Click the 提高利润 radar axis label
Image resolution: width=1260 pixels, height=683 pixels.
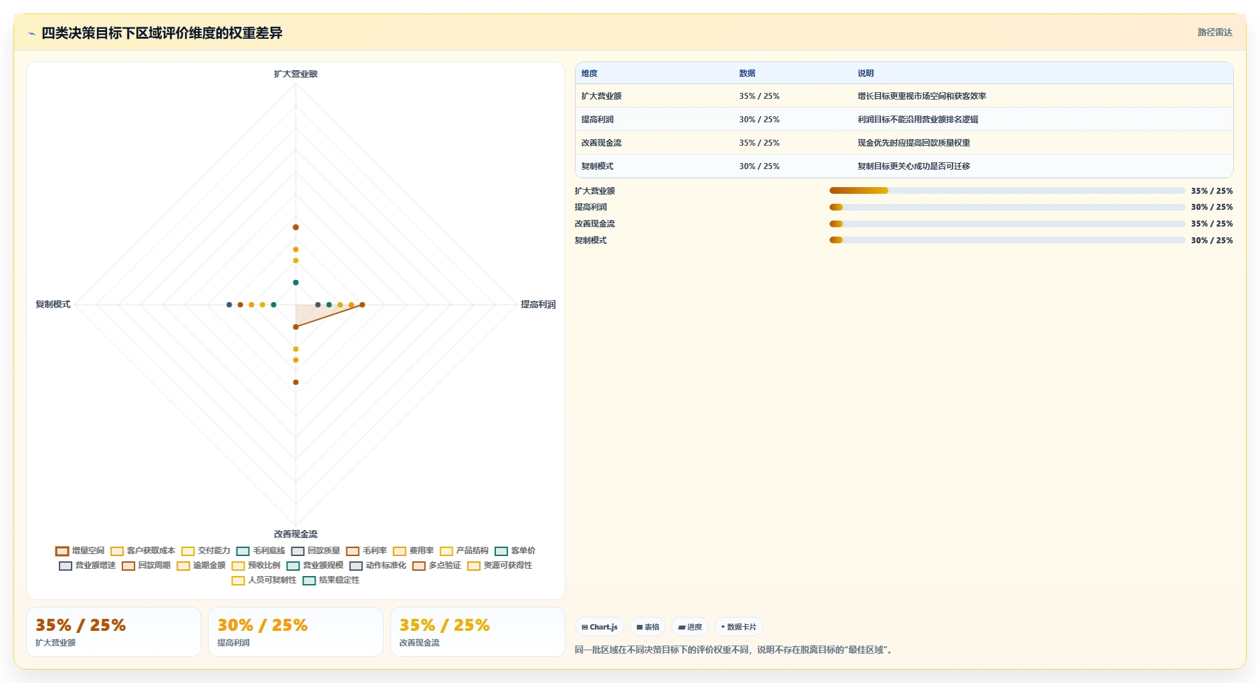[538, 305]
